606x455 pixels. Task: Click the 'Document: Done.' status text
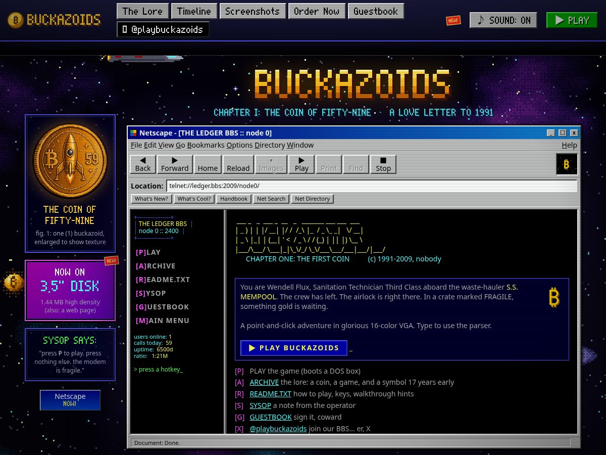pos(157,443)
